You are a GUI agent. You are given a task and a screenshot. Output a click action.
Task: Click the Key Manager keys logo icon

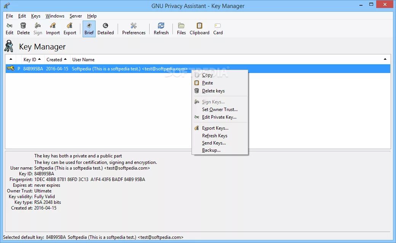[9, 46]
